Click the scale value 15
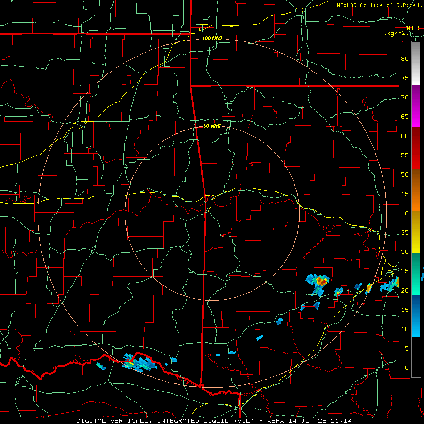424x424 pixels. pyautogui.click(x=405, y=310)
